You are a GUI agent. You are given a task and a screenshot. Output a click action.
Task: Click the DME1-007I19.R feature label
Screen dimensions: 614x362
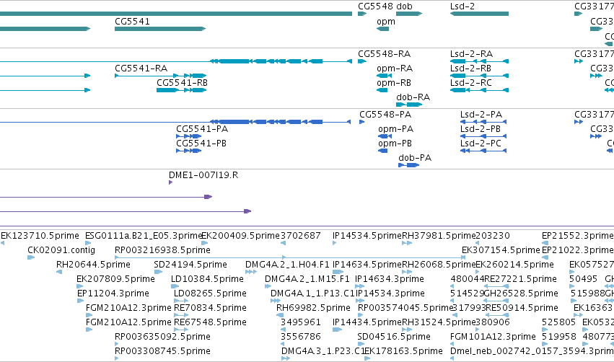(203, 175)
